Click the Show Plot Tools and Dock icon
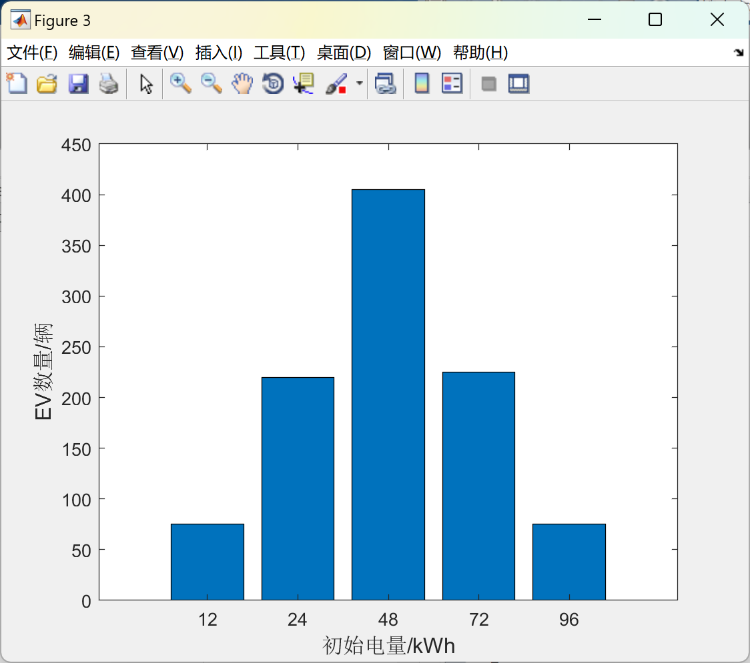Screen dimensions: 750x663 [x=518, y=83]
